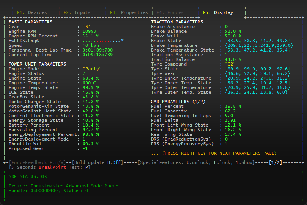Click the TRACTION PARAMETERS heading
The height and width of the screenshot is (205, 307).
[177, 22]
